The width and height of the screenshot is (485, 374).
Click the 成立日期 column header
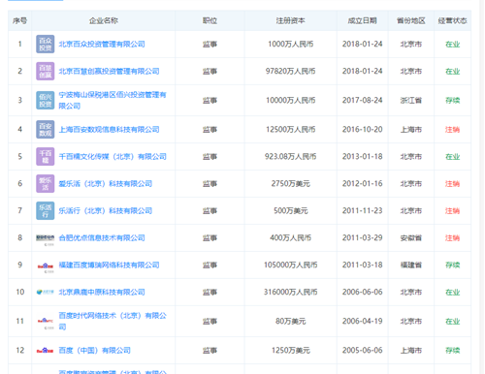(363, 21)
